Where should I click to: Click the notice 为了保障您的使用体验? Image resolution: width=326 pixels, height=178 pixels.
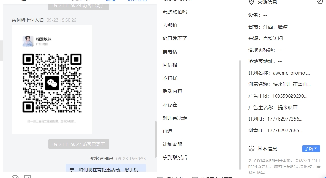pos(284,167)
